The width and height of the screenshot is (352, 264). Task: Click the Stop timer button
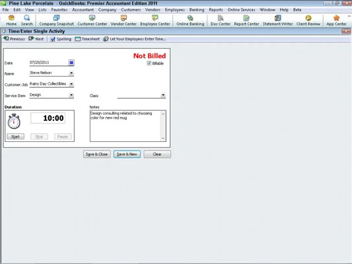[x=39, y=137]
